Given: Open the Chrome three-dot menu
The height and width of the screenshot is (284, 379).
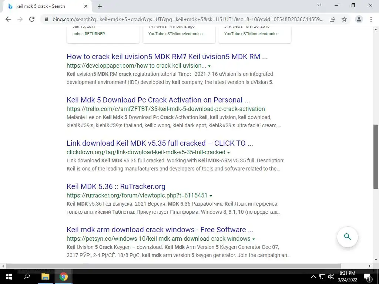Looking at the screenshot, I should coord(371,19).
